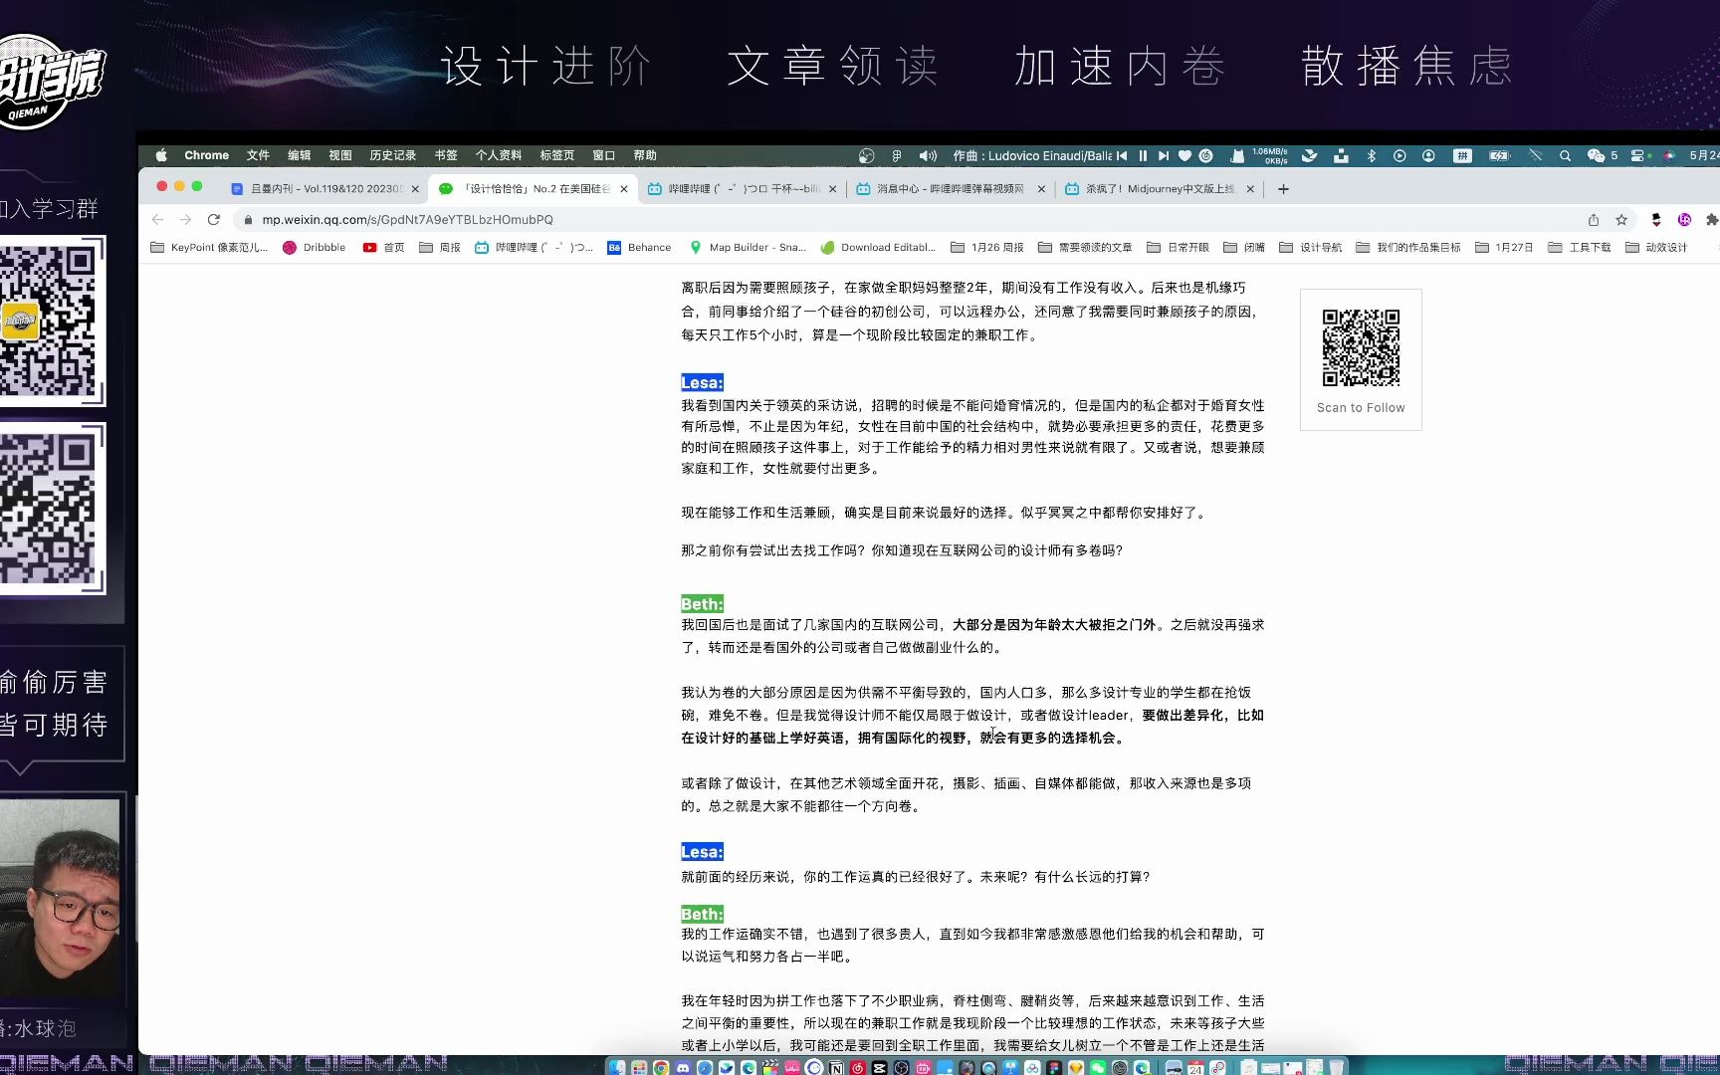This screenshot has height=1075, width=1720.
Task: Click the RunCat cat icon in menu bar
Action: [x=1236, y=155]
